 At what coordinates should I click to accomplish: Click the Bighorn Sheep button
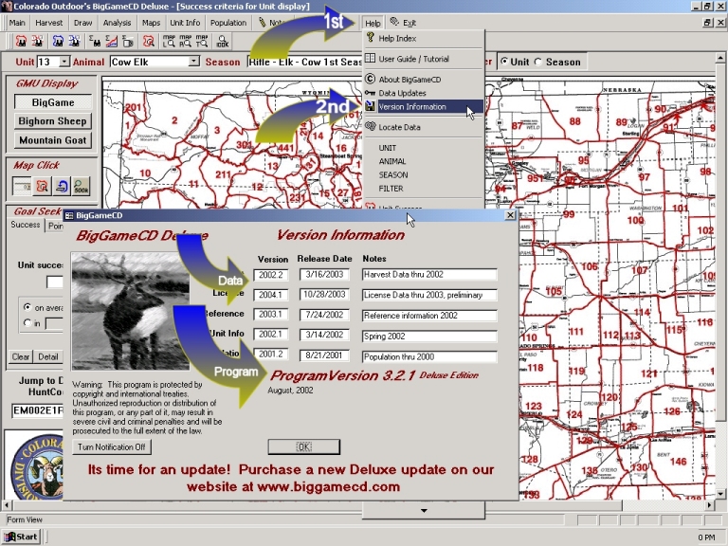53,121
